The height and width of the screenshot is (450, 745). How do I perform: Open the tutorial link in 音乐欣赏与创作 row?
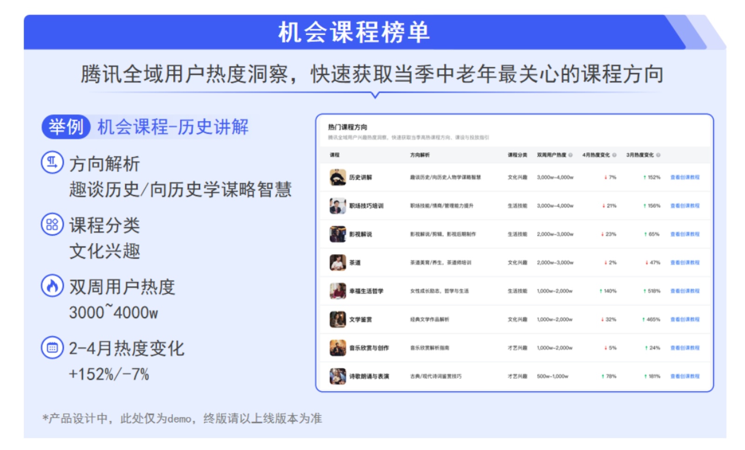click(685, 348)
